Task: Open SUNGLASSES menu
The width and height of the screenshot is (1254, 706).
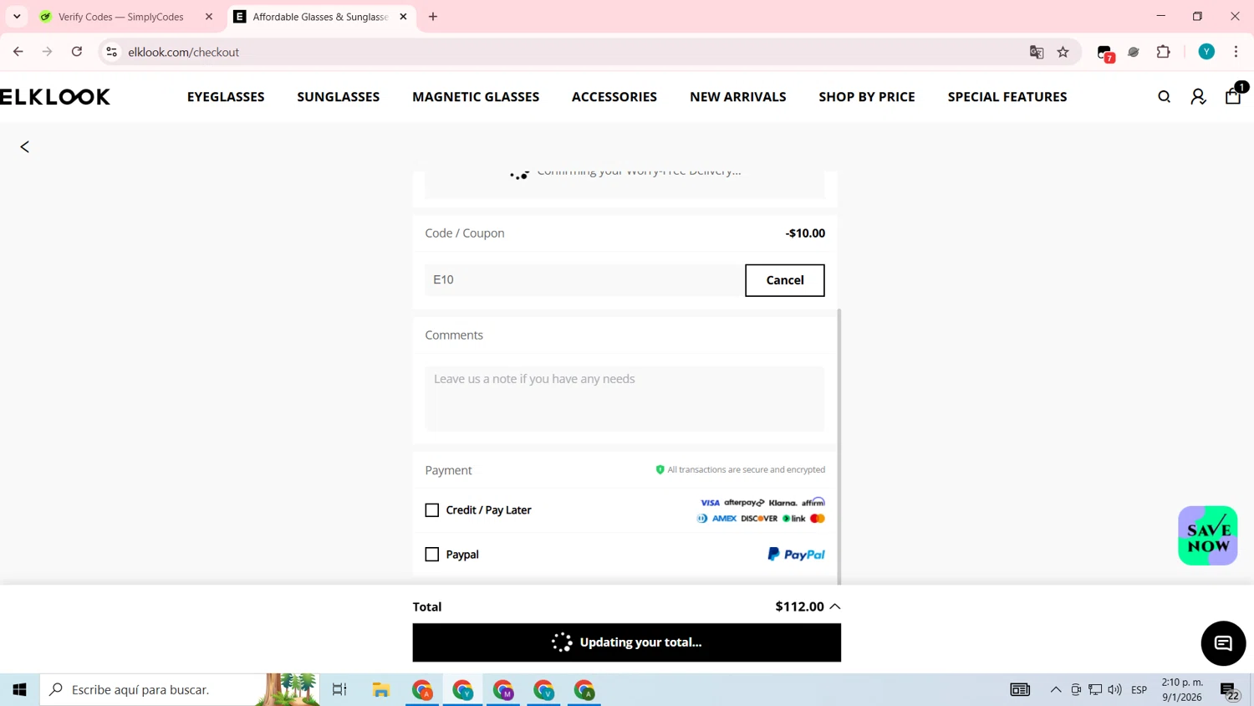Action: (x=339, y=97)
